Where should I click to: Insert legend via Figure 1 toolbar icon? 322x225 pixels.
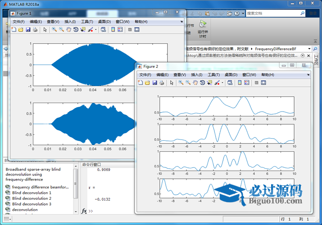tap(120, 30)
